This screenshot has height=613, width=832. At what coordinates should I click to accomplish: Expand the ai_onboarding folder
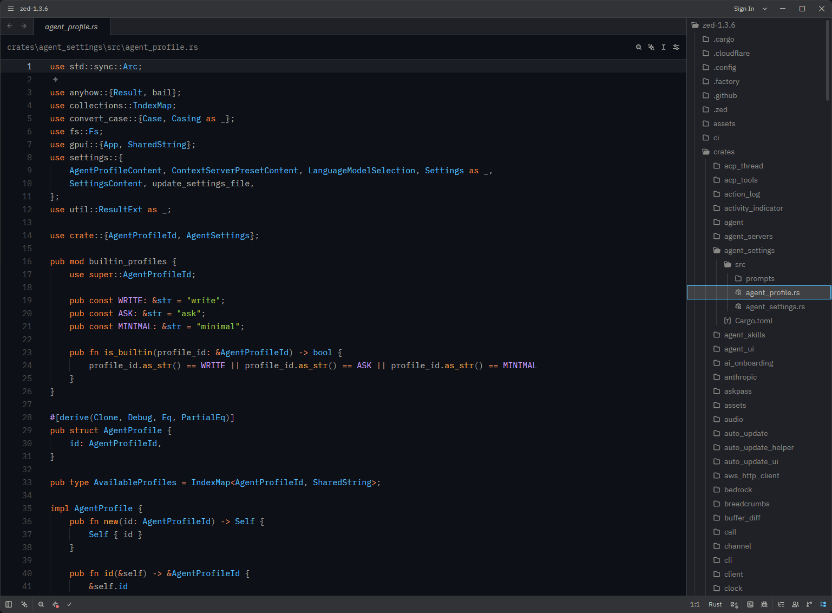tap(758, 363)
